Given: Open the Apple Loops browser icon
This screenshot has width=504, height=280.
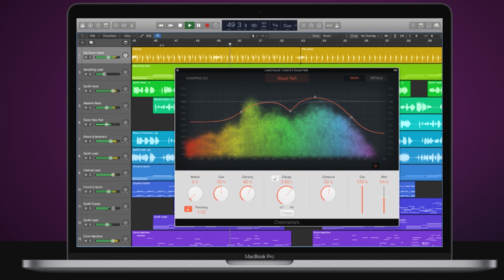Looking at the screenshot, I should pos(429,25).
